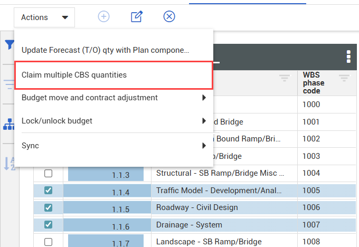Collapse the Actions dropdown

tap(44, 17)
